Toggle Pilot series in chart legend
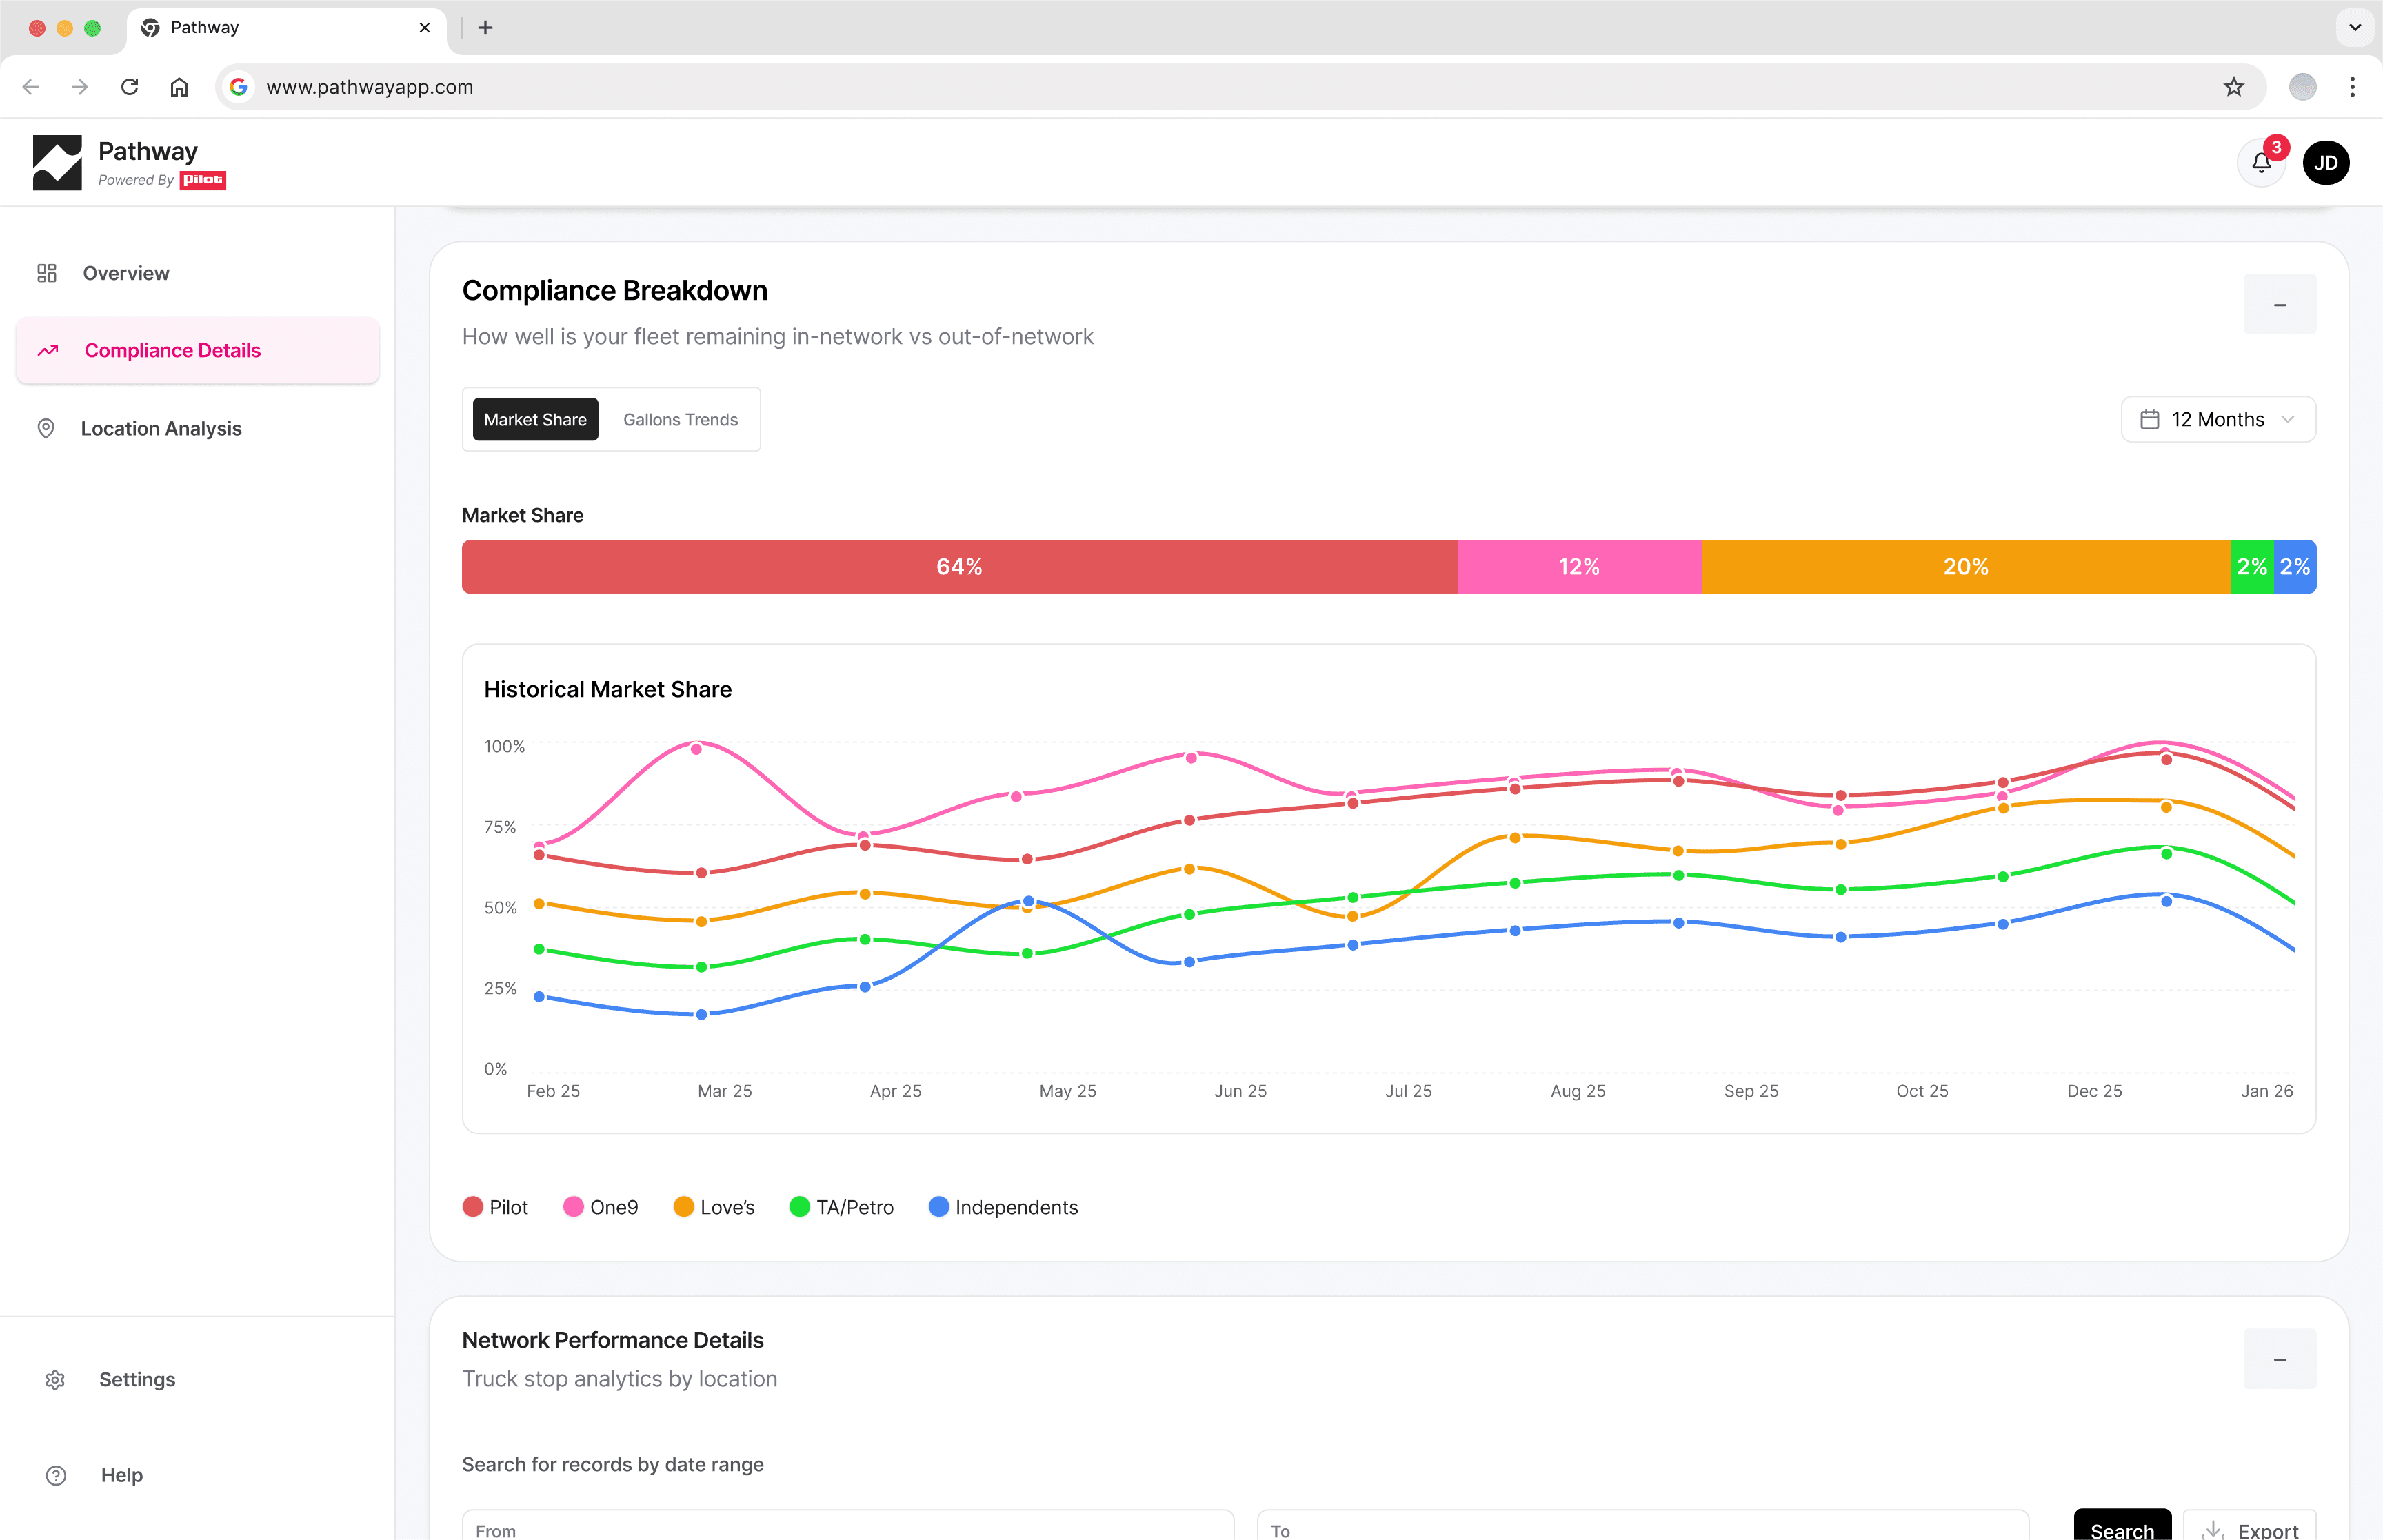Screen dimensions: 2383x1540 [495, 1207]
